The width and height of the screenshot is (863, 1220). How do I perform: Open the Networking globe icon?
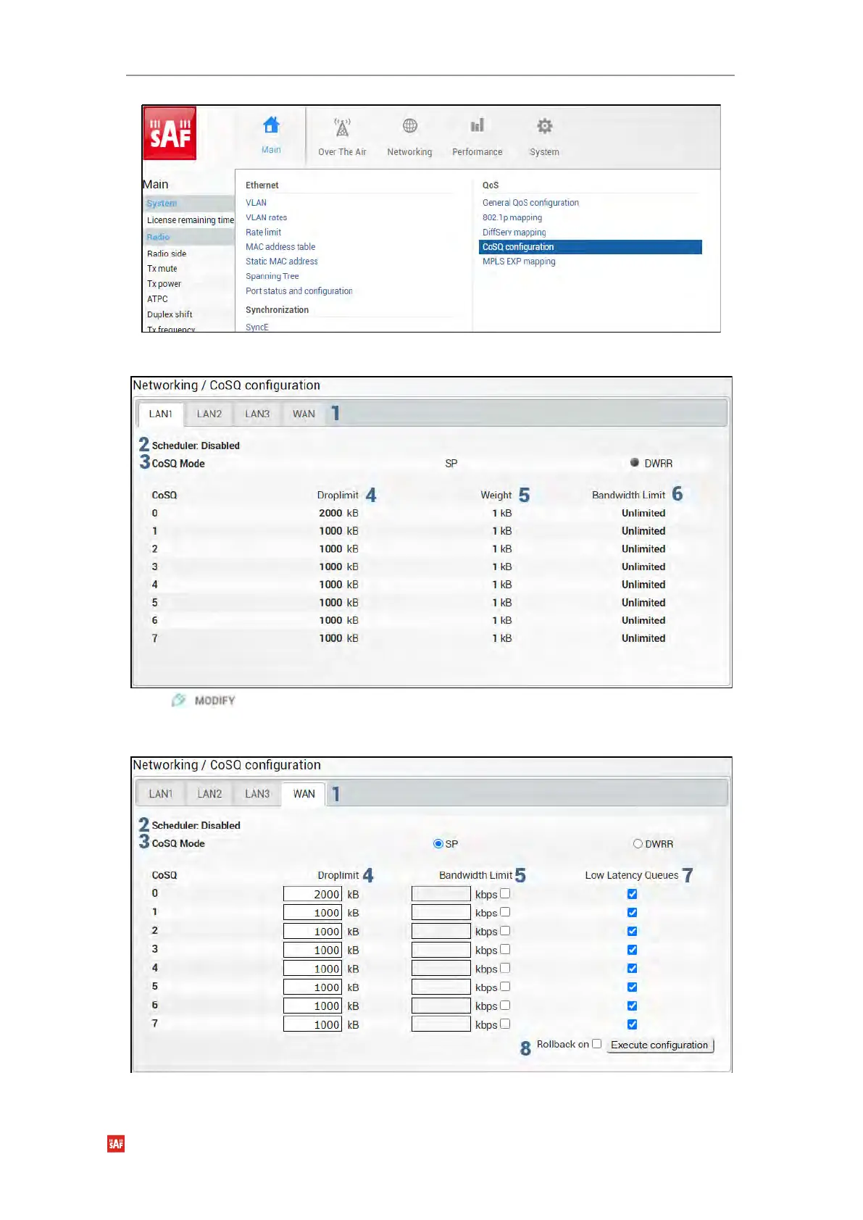coord(409,126)
